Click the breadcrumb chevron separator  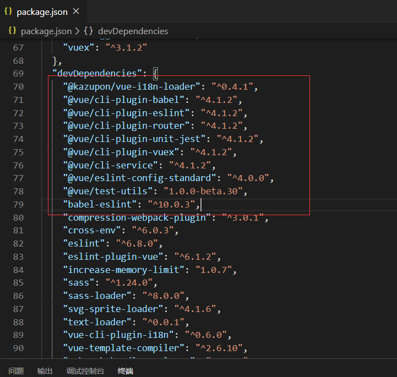[77, 31]
